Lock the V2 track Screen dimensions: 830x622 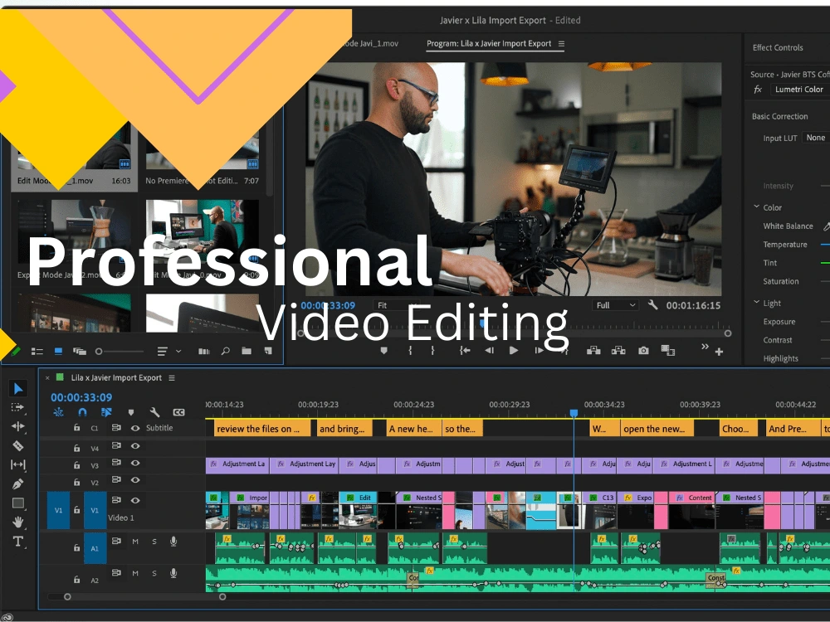click(76, 482)
